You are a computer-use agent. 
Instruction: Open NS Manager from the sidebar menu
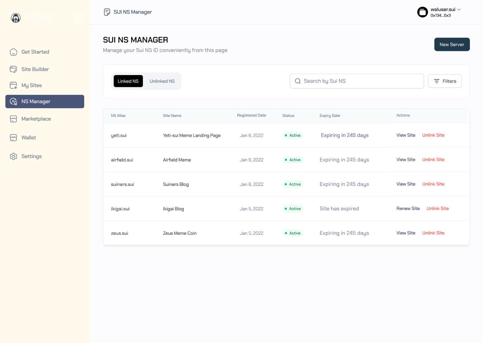[x=36, y=101]
